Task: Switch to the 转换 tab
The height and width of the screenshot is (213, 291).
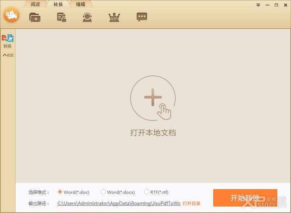Action: 58,4
